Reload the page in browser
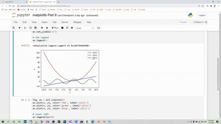Image resolution: width=221 pixels, height=124 pixels. 10,6
